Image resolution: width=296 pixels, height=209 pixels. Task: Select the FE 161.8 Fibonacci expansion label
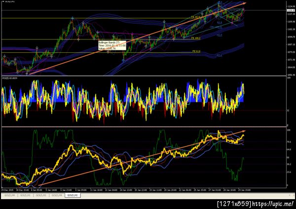196,17
